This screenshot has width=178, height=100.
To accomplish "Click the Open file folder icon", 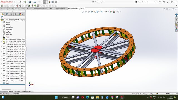I will [x=25, y=2].
